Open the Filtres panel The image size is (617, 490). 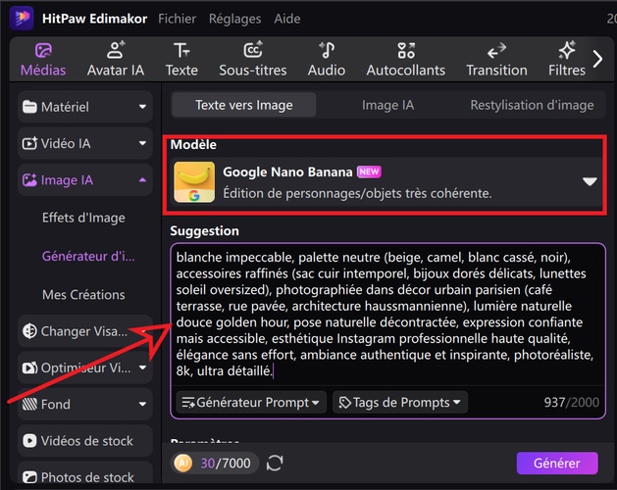coord(567,60)
